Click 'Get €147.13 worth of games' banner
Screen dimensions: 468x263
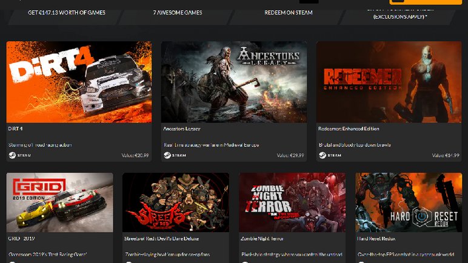point(67,13)
